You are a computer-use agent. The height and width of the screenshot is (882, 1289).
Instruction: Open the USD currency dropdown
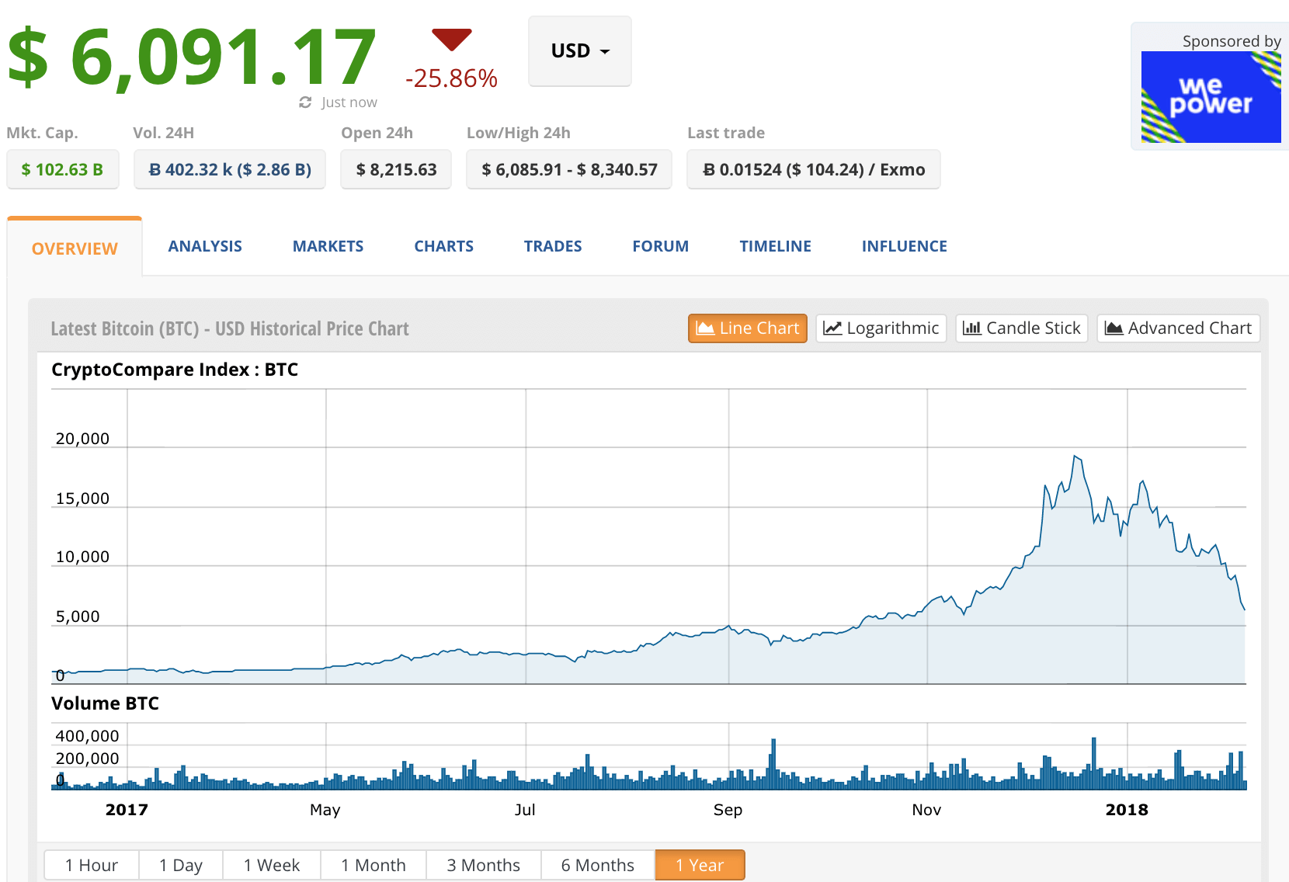tap(579, 51)
